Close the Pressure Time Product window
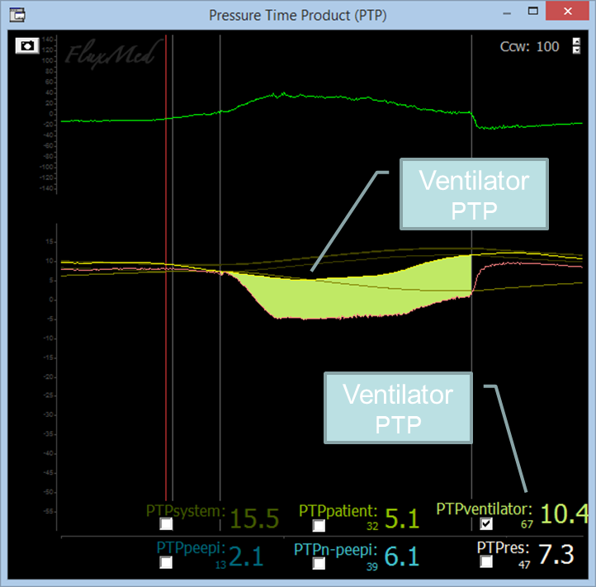 coord(567,11)
